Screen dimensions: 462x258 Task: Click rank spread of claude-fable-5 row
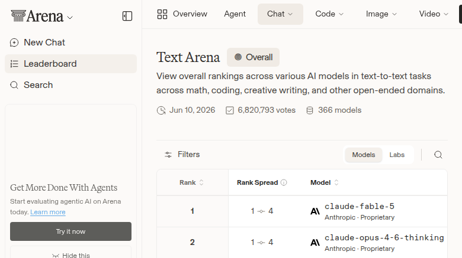pos(262,211)
